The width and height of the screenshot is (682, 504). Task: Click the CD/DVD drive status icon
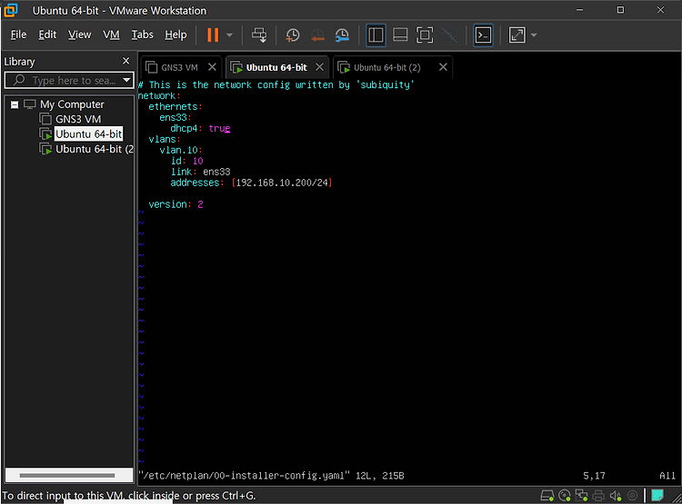565,495
